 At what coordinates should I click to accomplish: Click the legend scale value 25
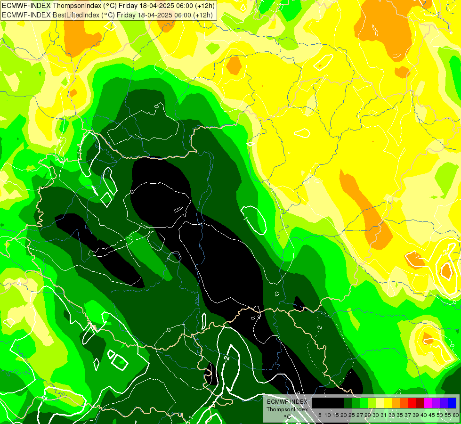[352, 415]
